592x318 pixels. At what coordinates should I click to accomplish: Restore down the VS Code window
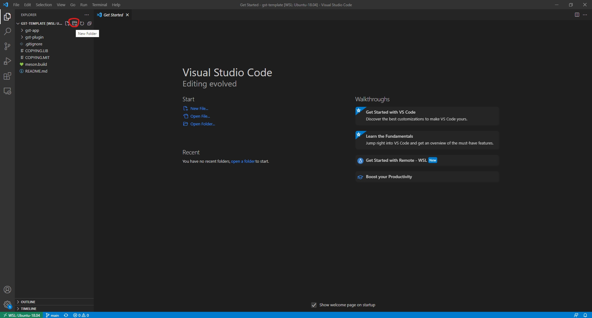571,5
